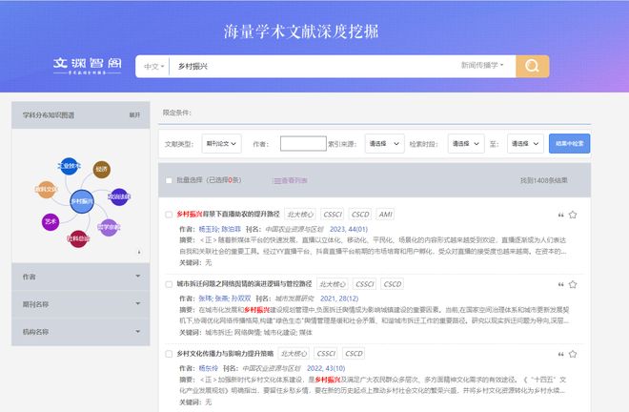Click the central 乡村振兴 graph node

(82, 201)
